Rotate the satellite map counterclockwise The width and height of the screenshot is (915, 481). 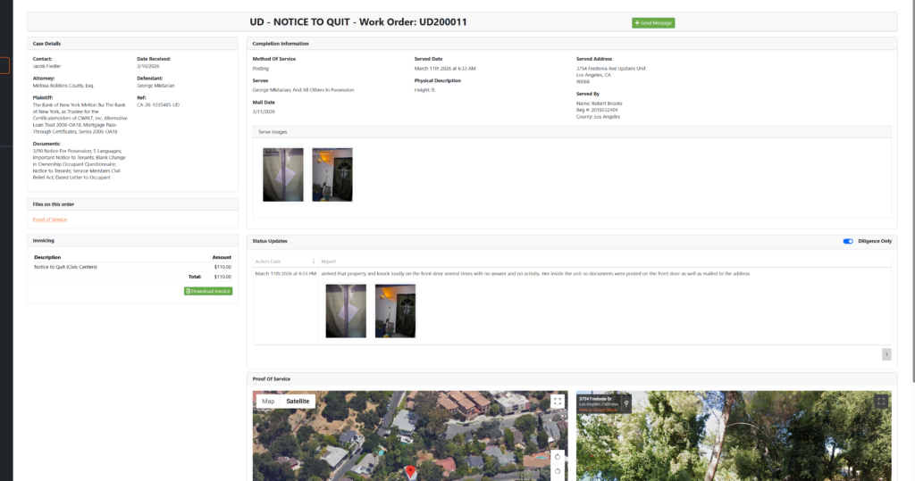pos(558,471)
